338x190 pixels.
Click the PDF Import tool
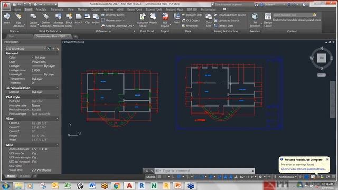165,20
